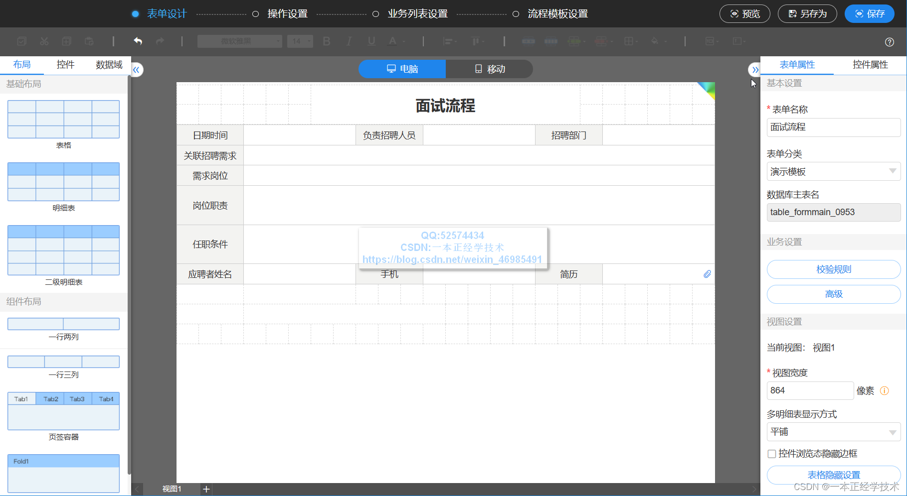Open the help question mark icon
This screenshot has height=496, width=907.
pos(890,42)
